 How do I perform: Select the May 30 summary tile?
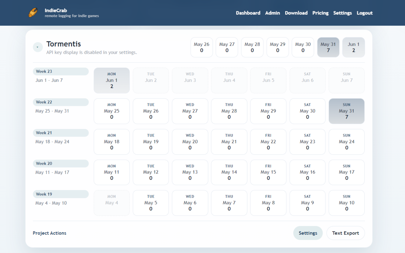click(303, 47)
